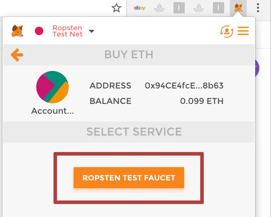Go back using the orange arrow
Viewport: 271px width, 217px height.
(x=17, y=55)
